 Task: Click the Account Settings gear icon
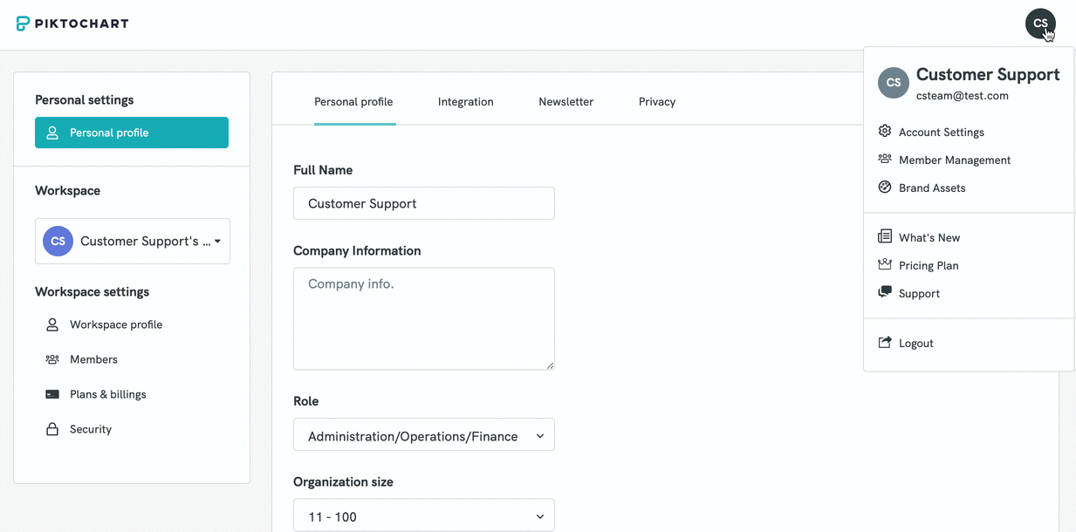[x=885, y=132]
